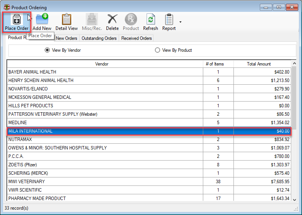Select the View By Vendor radio button
The width and height of the screenshot is (302, 215).
47,50
